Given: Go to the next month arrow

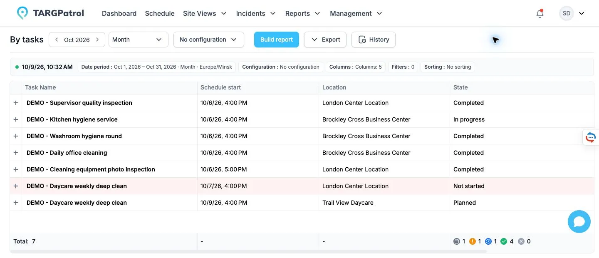Looking at the screenshot, I should [x=97, y=40].
